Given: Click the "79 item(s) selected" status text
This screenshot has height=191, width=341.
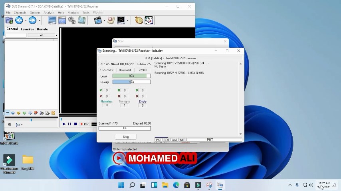Looking at the screenshot, I should click(125, 149).
